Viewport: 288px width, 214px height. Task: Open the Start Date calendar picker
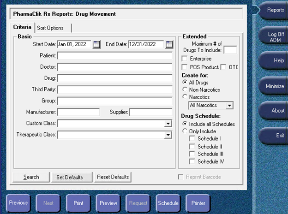96,45
